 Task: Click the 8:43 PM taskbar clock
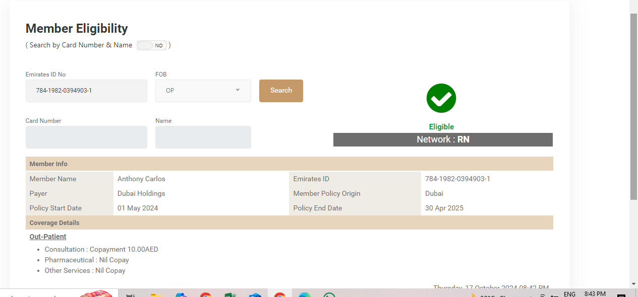click(595, 294)
